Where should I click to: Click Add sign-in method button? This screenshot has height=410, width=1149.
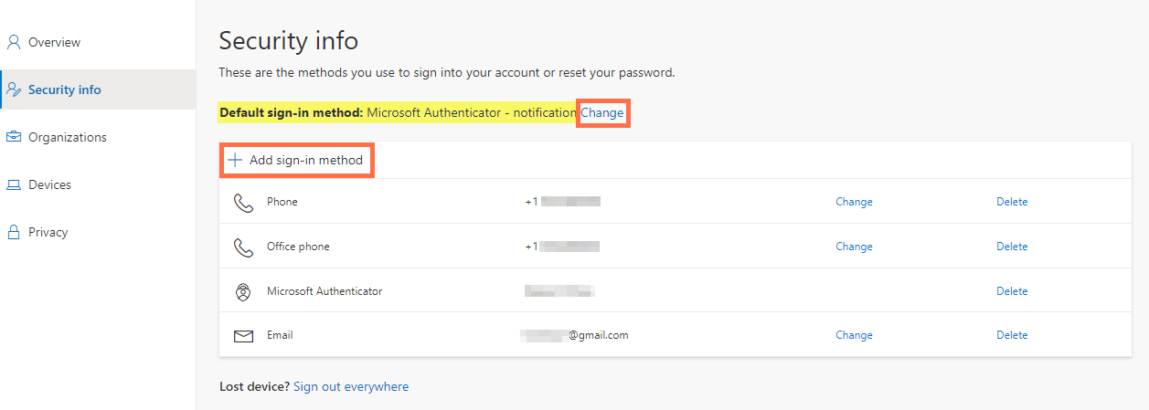click(295, 160)
